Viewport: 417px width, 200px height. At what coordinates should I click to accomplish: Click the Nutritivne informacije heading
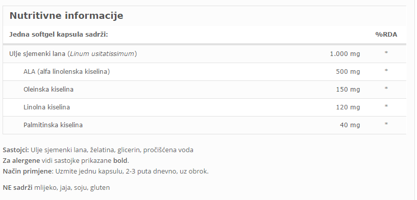point(66,16)
